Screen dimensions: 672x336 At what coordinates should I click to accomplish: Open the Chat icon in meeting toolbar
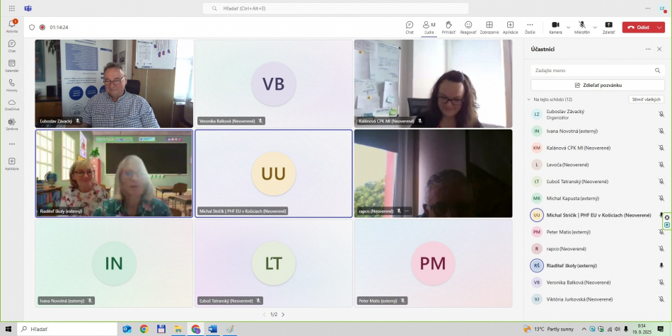[x=410, y=27]
